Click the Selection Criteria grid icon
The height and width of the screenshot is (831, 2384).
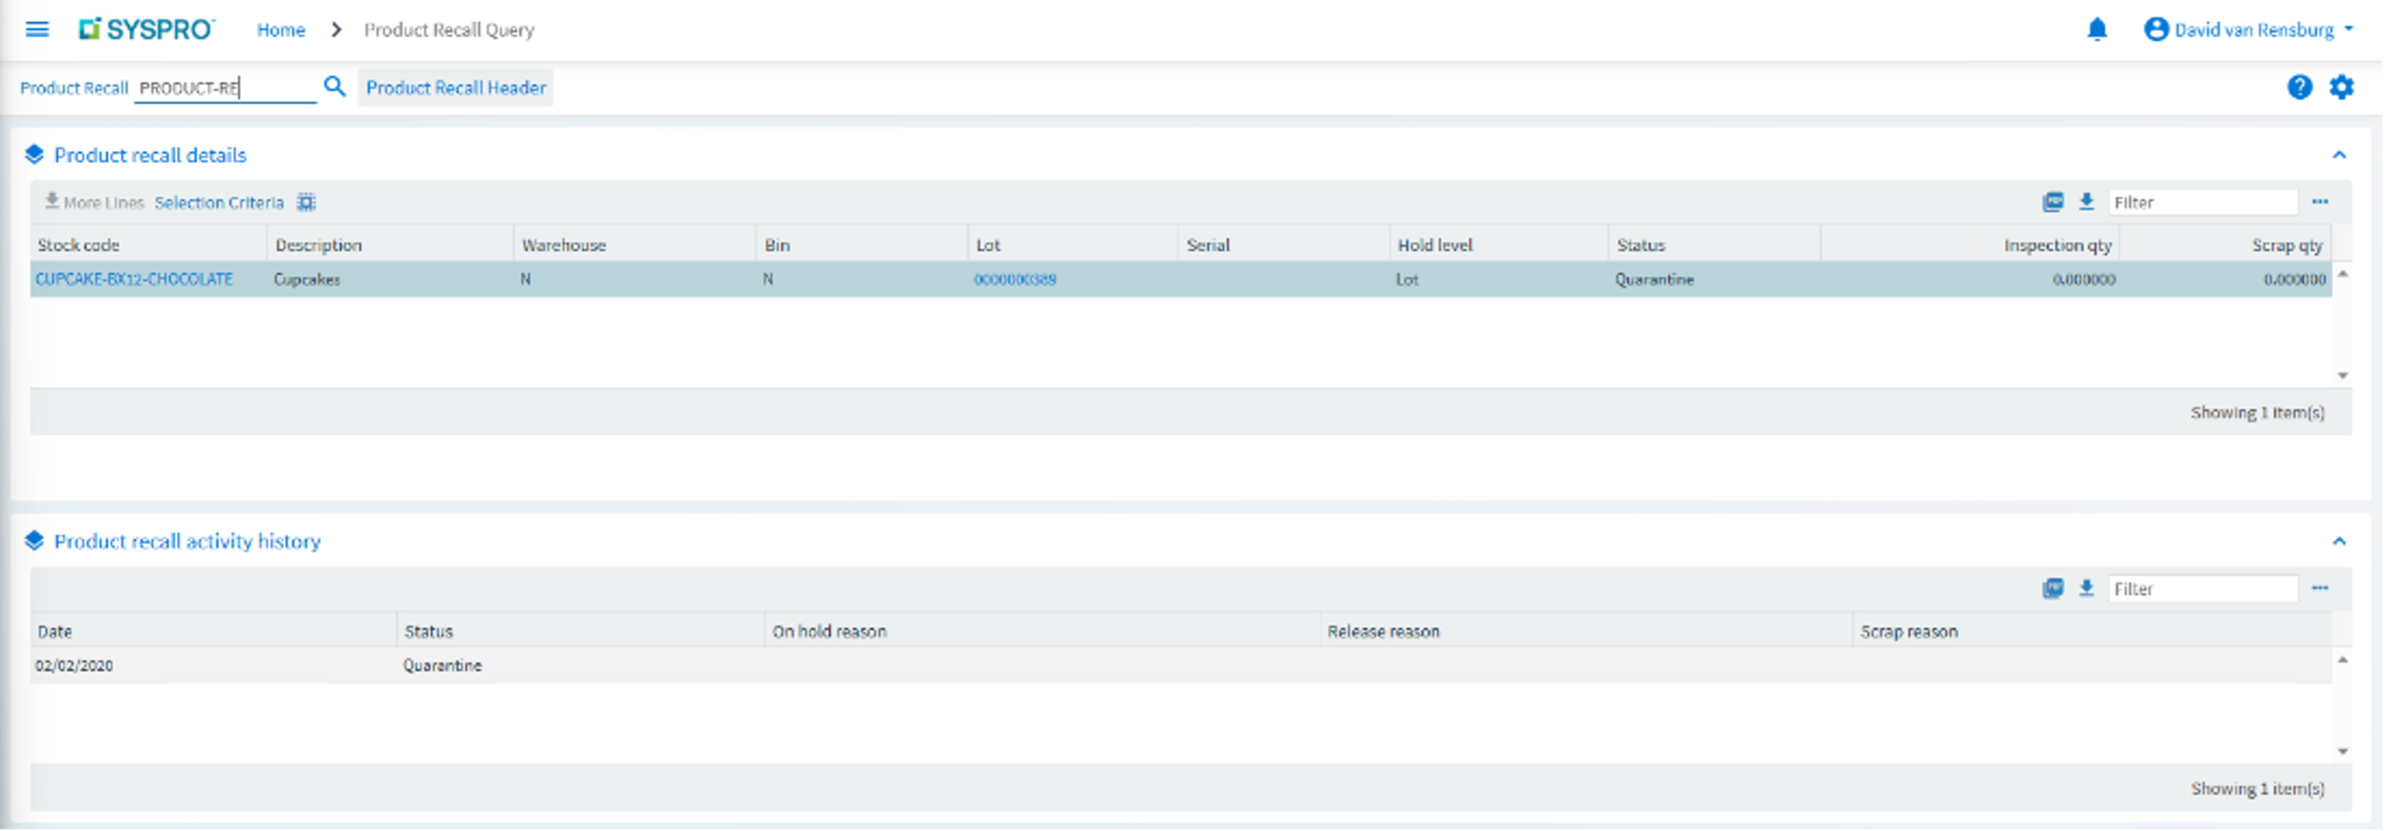[x=306, y=202]
